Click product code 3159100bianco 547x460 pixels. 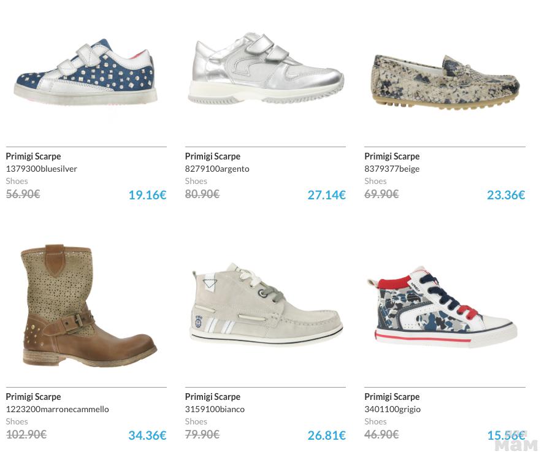tap(215, 409)
